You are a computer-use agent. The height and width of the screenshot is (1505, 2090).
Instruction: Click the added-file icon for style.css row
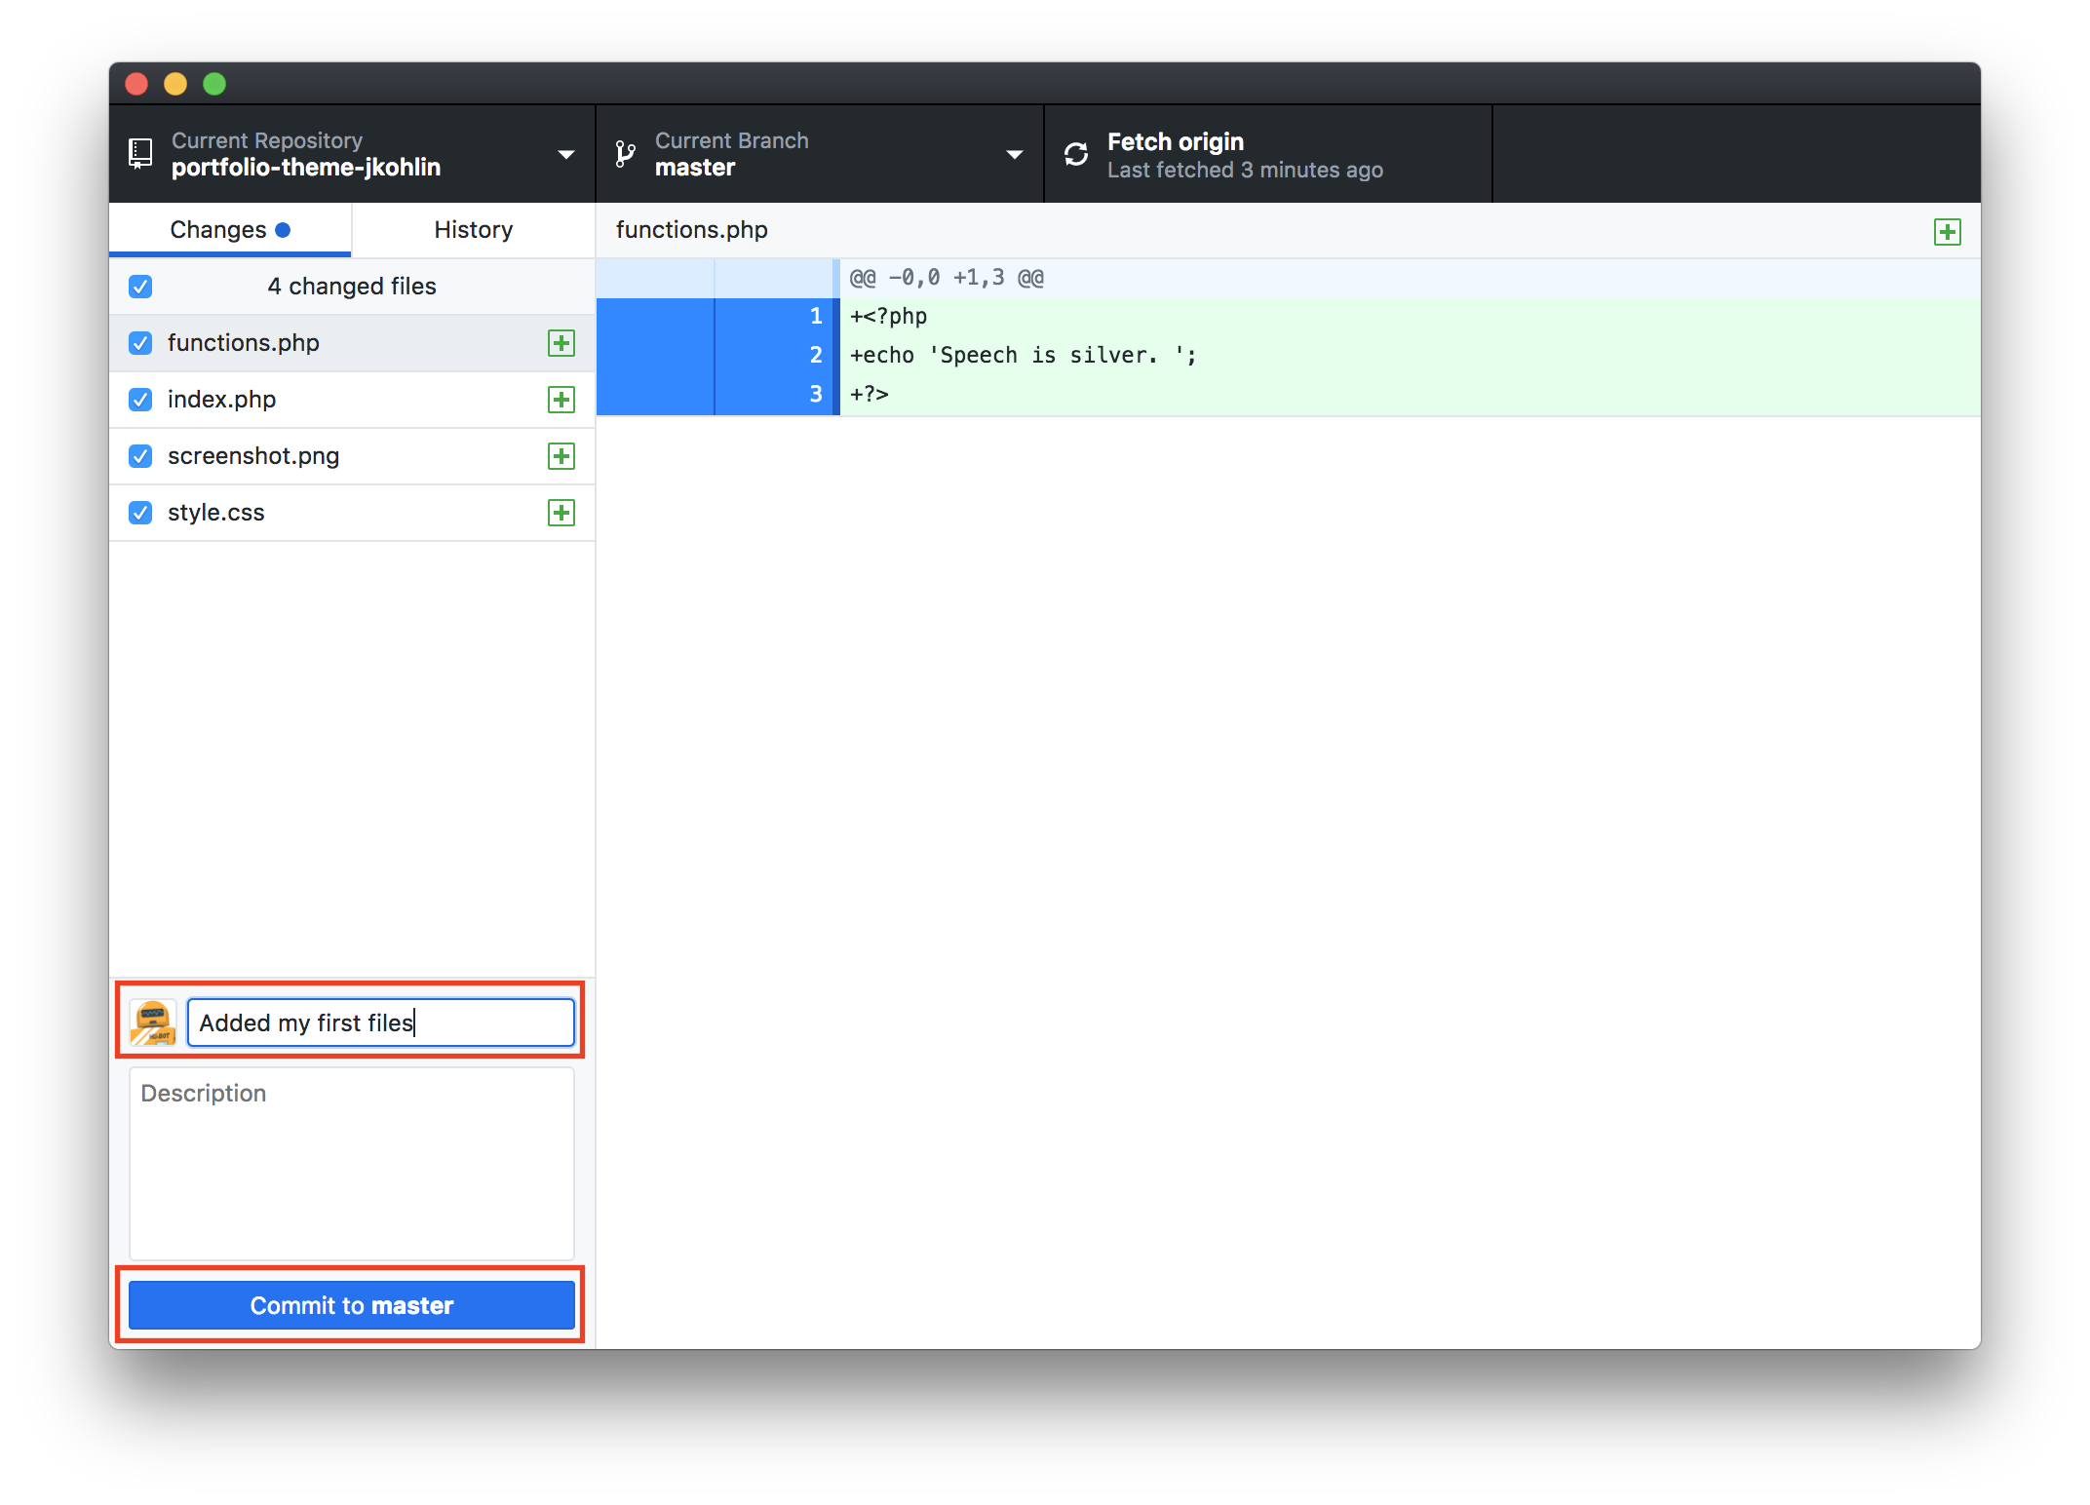point(561,513)
